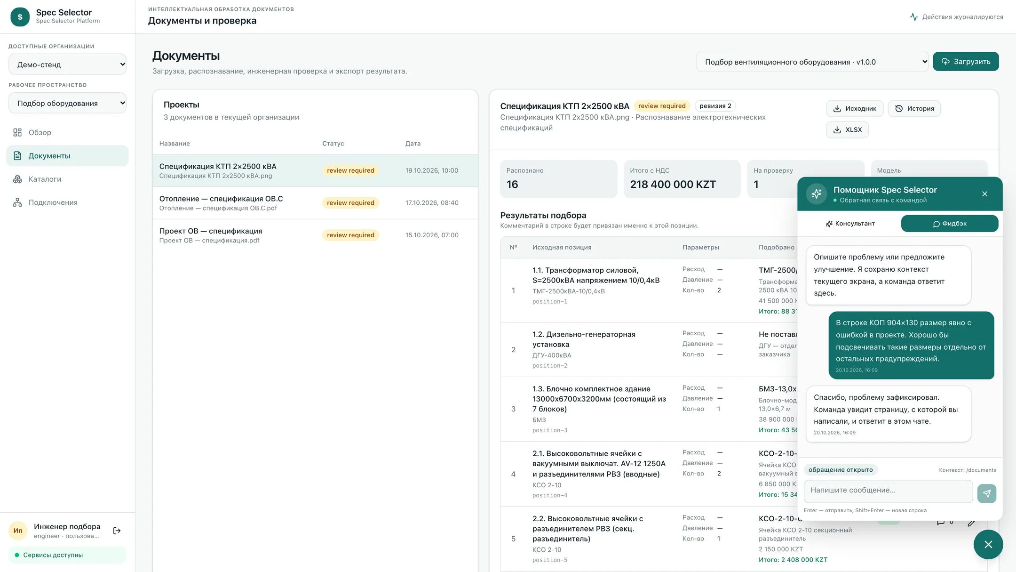
Task: Click the activity pulse icon by Действия журналируются
Action: [913, 17]
